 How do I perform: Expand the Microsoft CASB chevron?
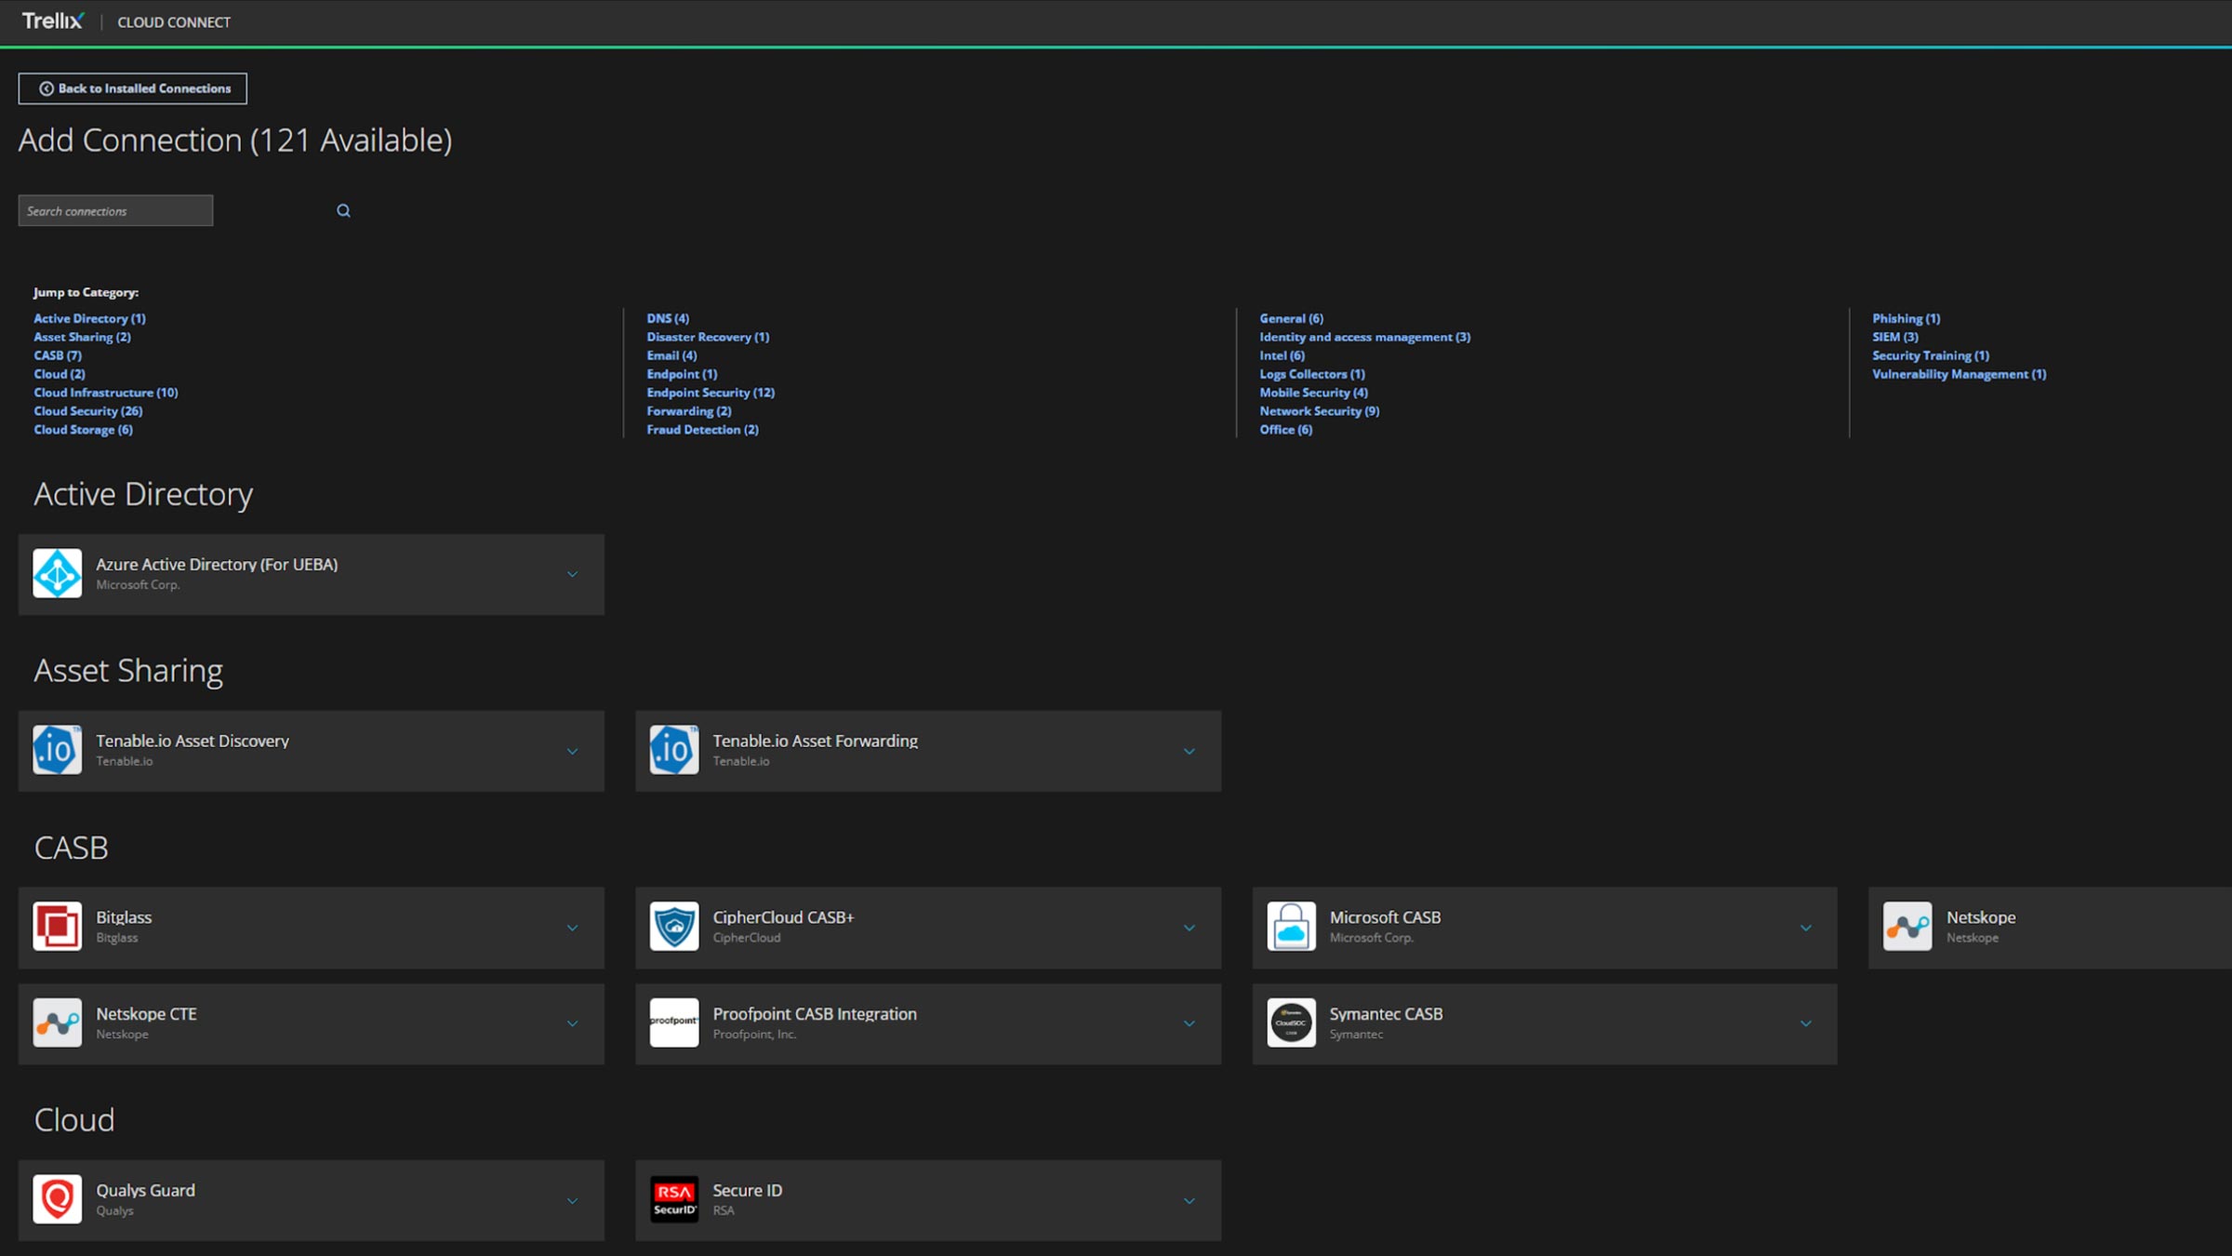(x=1806, y=928)
